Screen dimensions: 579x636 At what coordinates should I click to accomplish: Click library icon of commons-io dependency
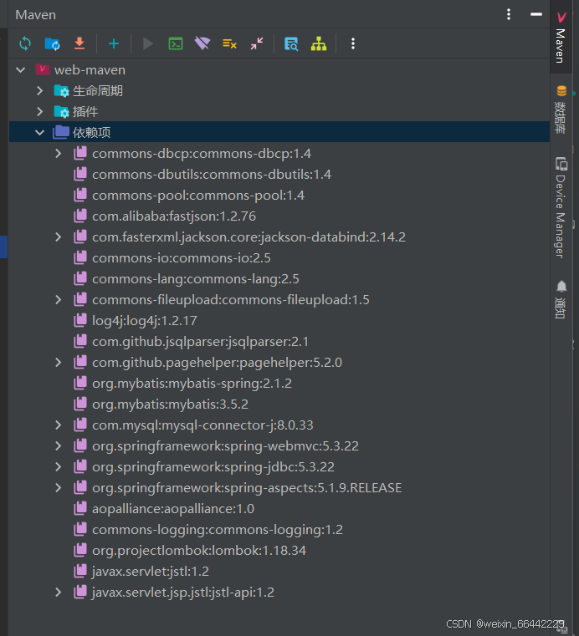click(x=80, y=257)
